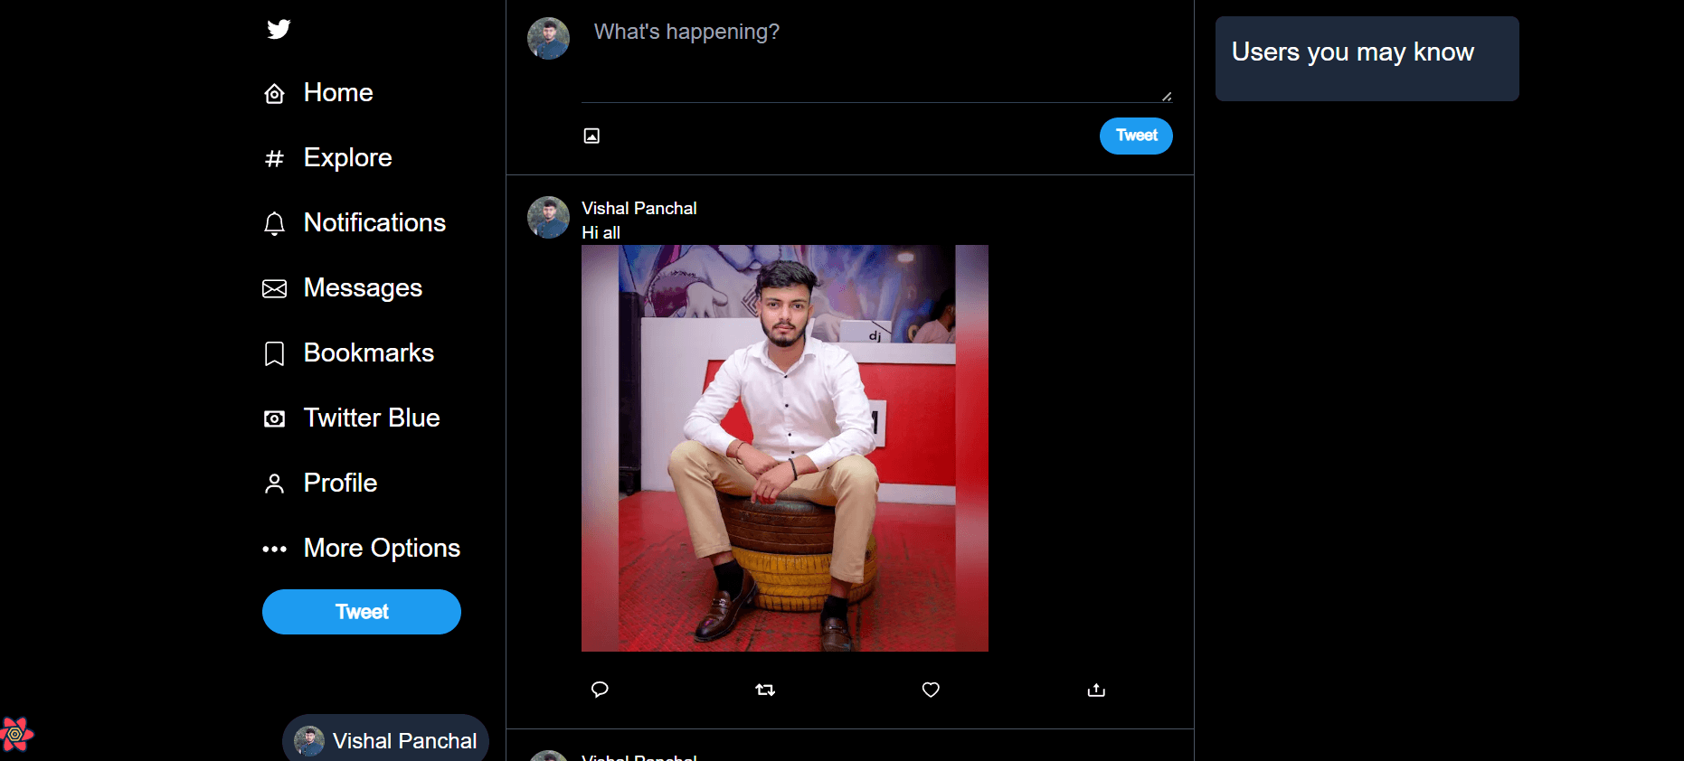Click the reply comment icon under the tweet

600,690
